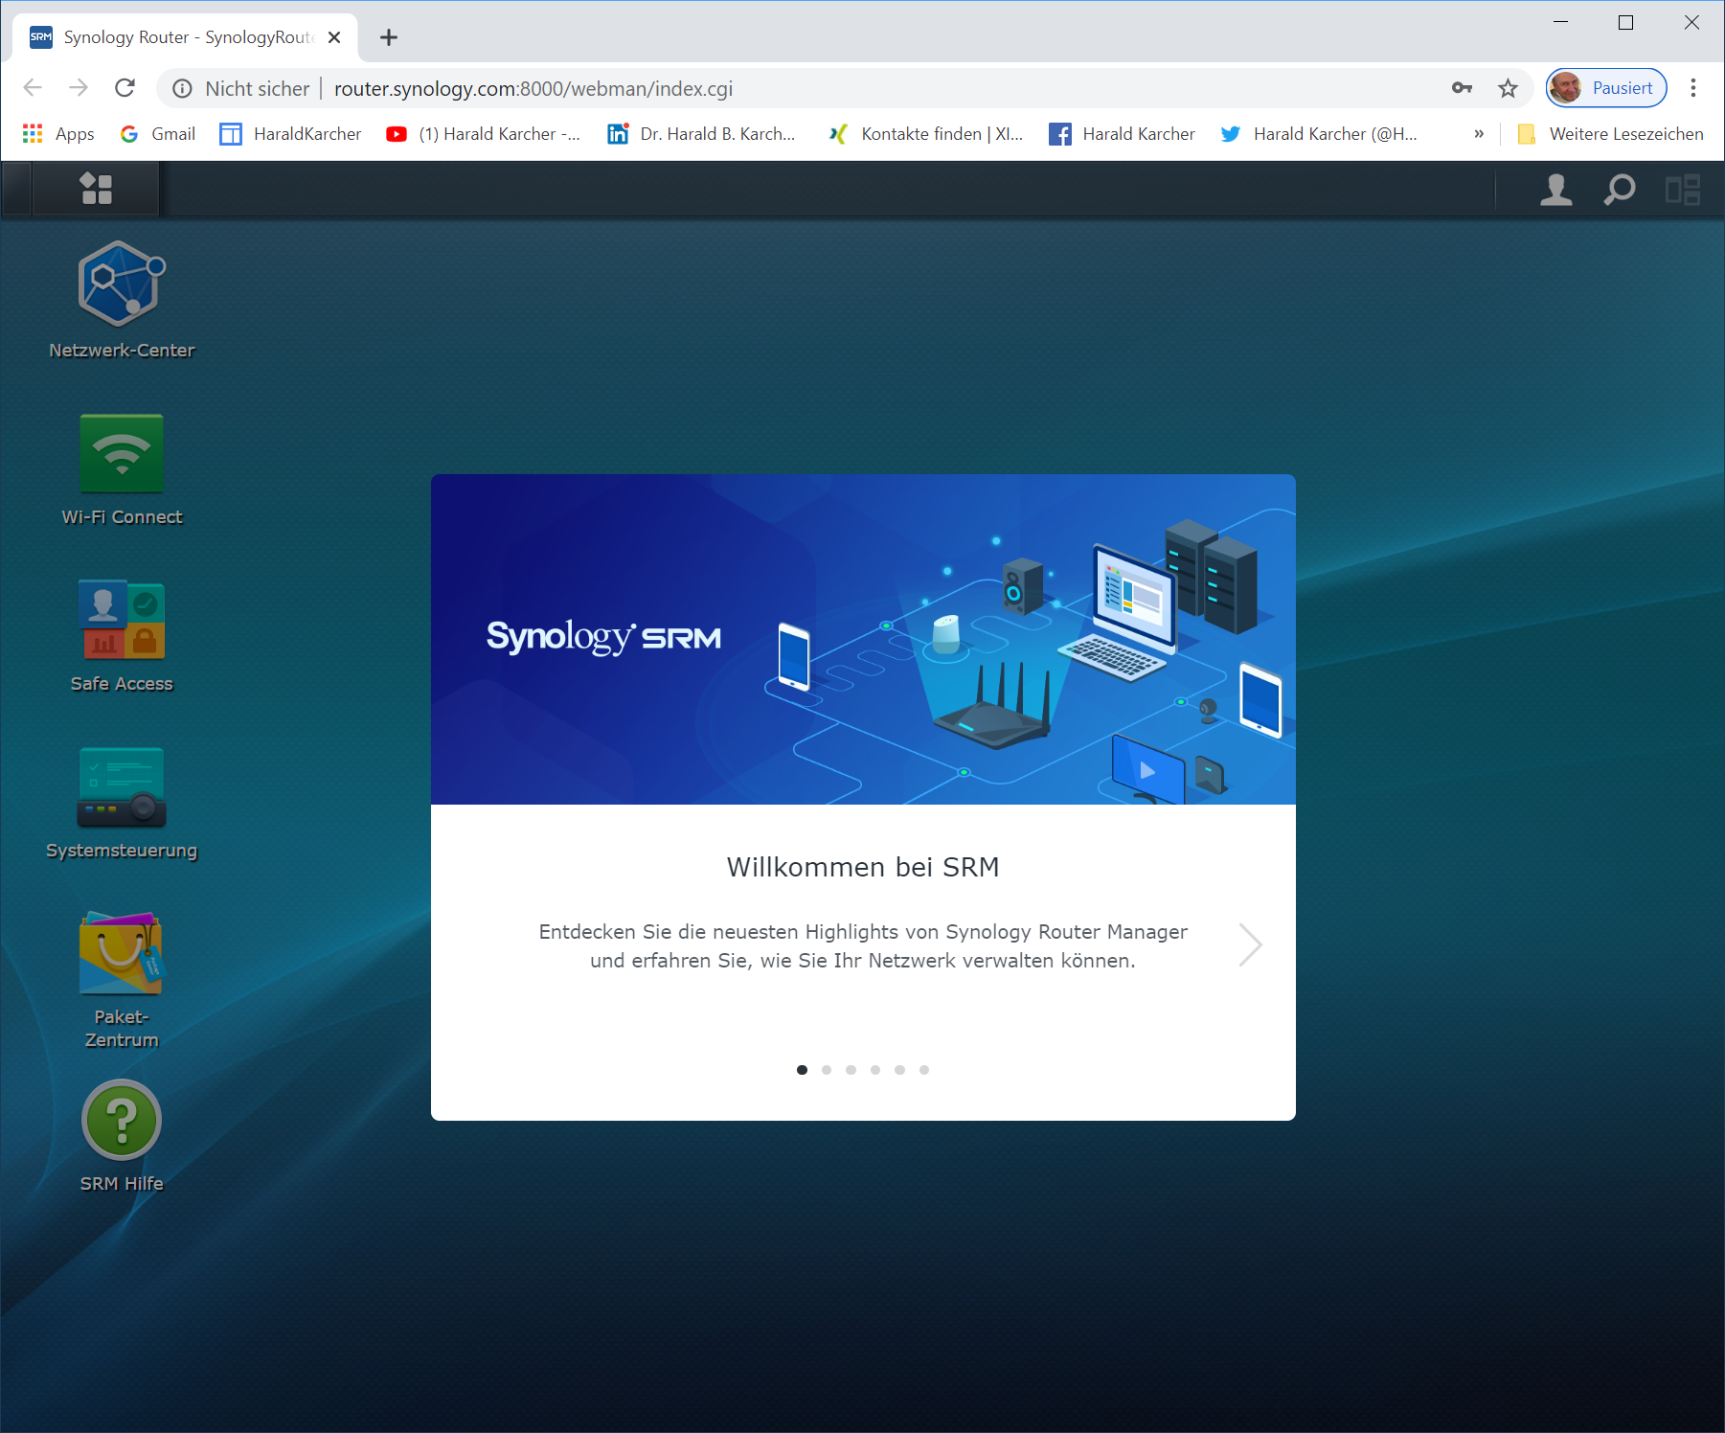Open saved passwords key icon
This screenshot has height=1433, width=1725.
click(x=1462, y=88)
